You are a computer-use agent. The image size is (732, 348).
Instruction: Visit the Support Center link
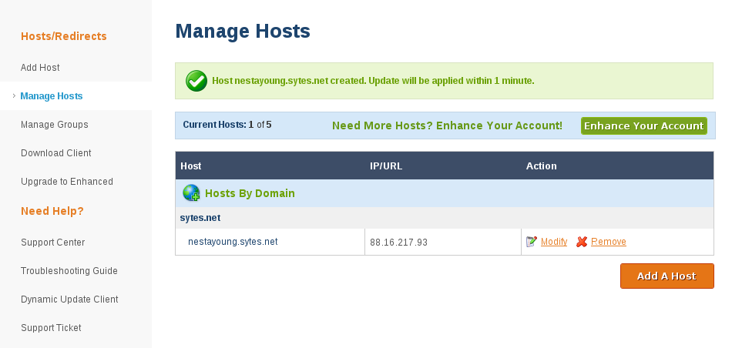click(x=53, y=243)
